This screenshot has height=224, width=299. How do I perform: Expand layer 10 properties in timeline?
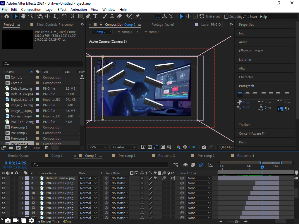pos(22,193)
